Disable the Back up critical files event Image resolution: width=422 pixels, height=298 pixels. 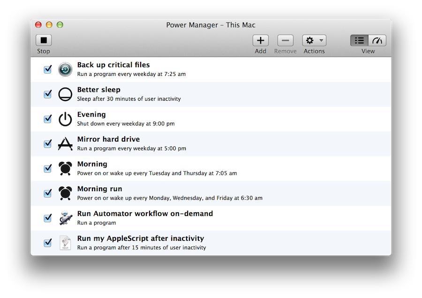(48, 69)
